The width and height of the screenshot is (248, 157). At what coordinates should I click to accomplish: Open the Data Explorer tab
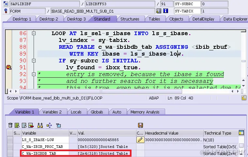(x=235, y=19)
